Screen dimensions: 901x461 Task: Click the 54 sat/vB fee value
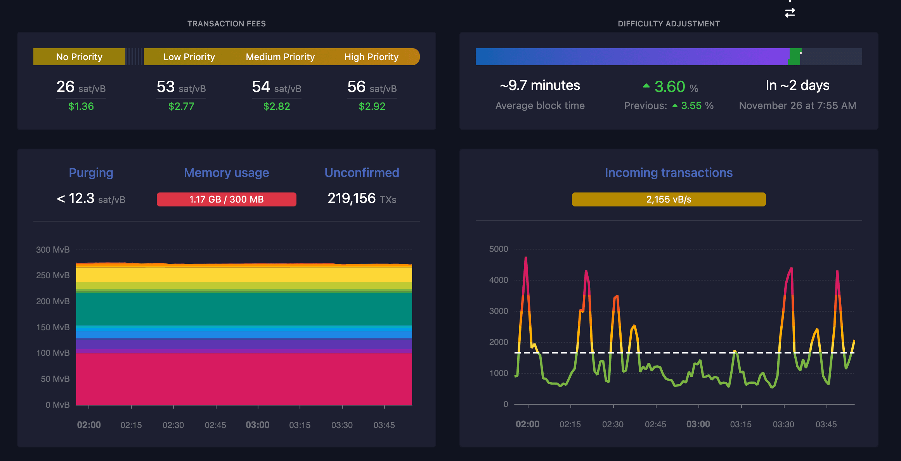pos(276,87)
